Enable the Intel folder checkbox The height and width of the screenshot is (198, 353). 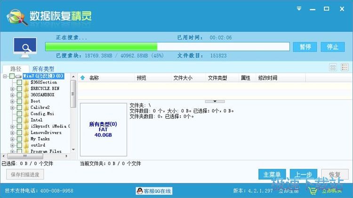click(x=19, y=120)
